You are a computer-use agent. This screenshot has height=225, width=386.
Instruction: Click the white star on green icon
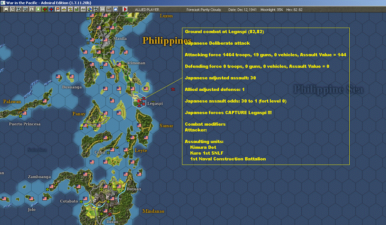[38, 10]
